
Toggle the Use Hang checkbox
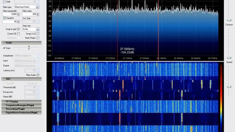26,84
